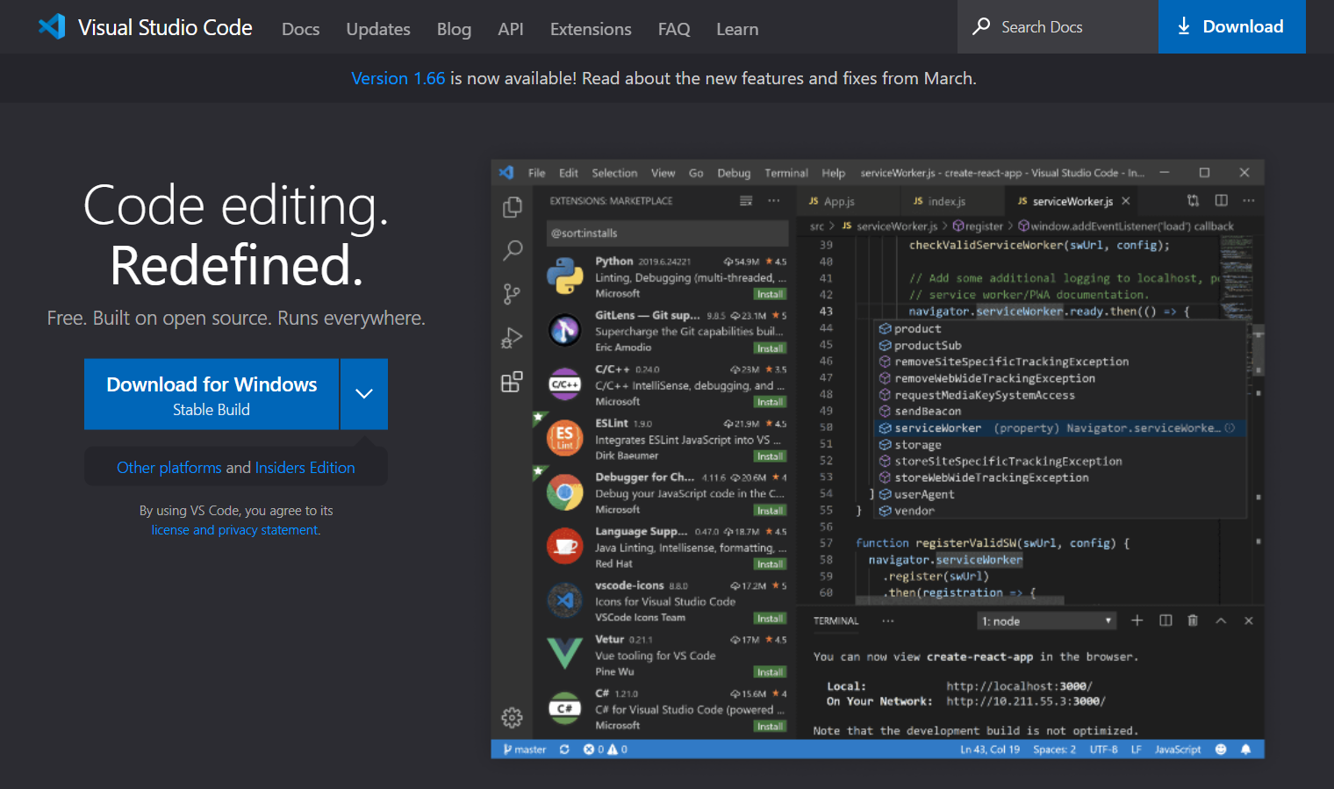Click the Extensions icon in activity bar

[x=513, y=382]
